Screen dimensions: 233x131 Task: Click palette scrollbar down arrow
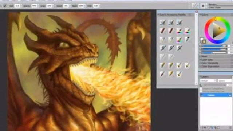coord(196,83)
